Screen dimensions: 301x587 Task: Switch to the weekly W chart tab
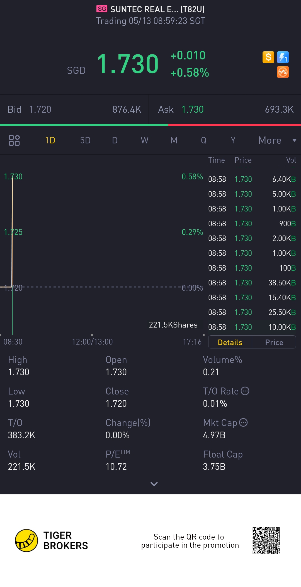(144, 140)
